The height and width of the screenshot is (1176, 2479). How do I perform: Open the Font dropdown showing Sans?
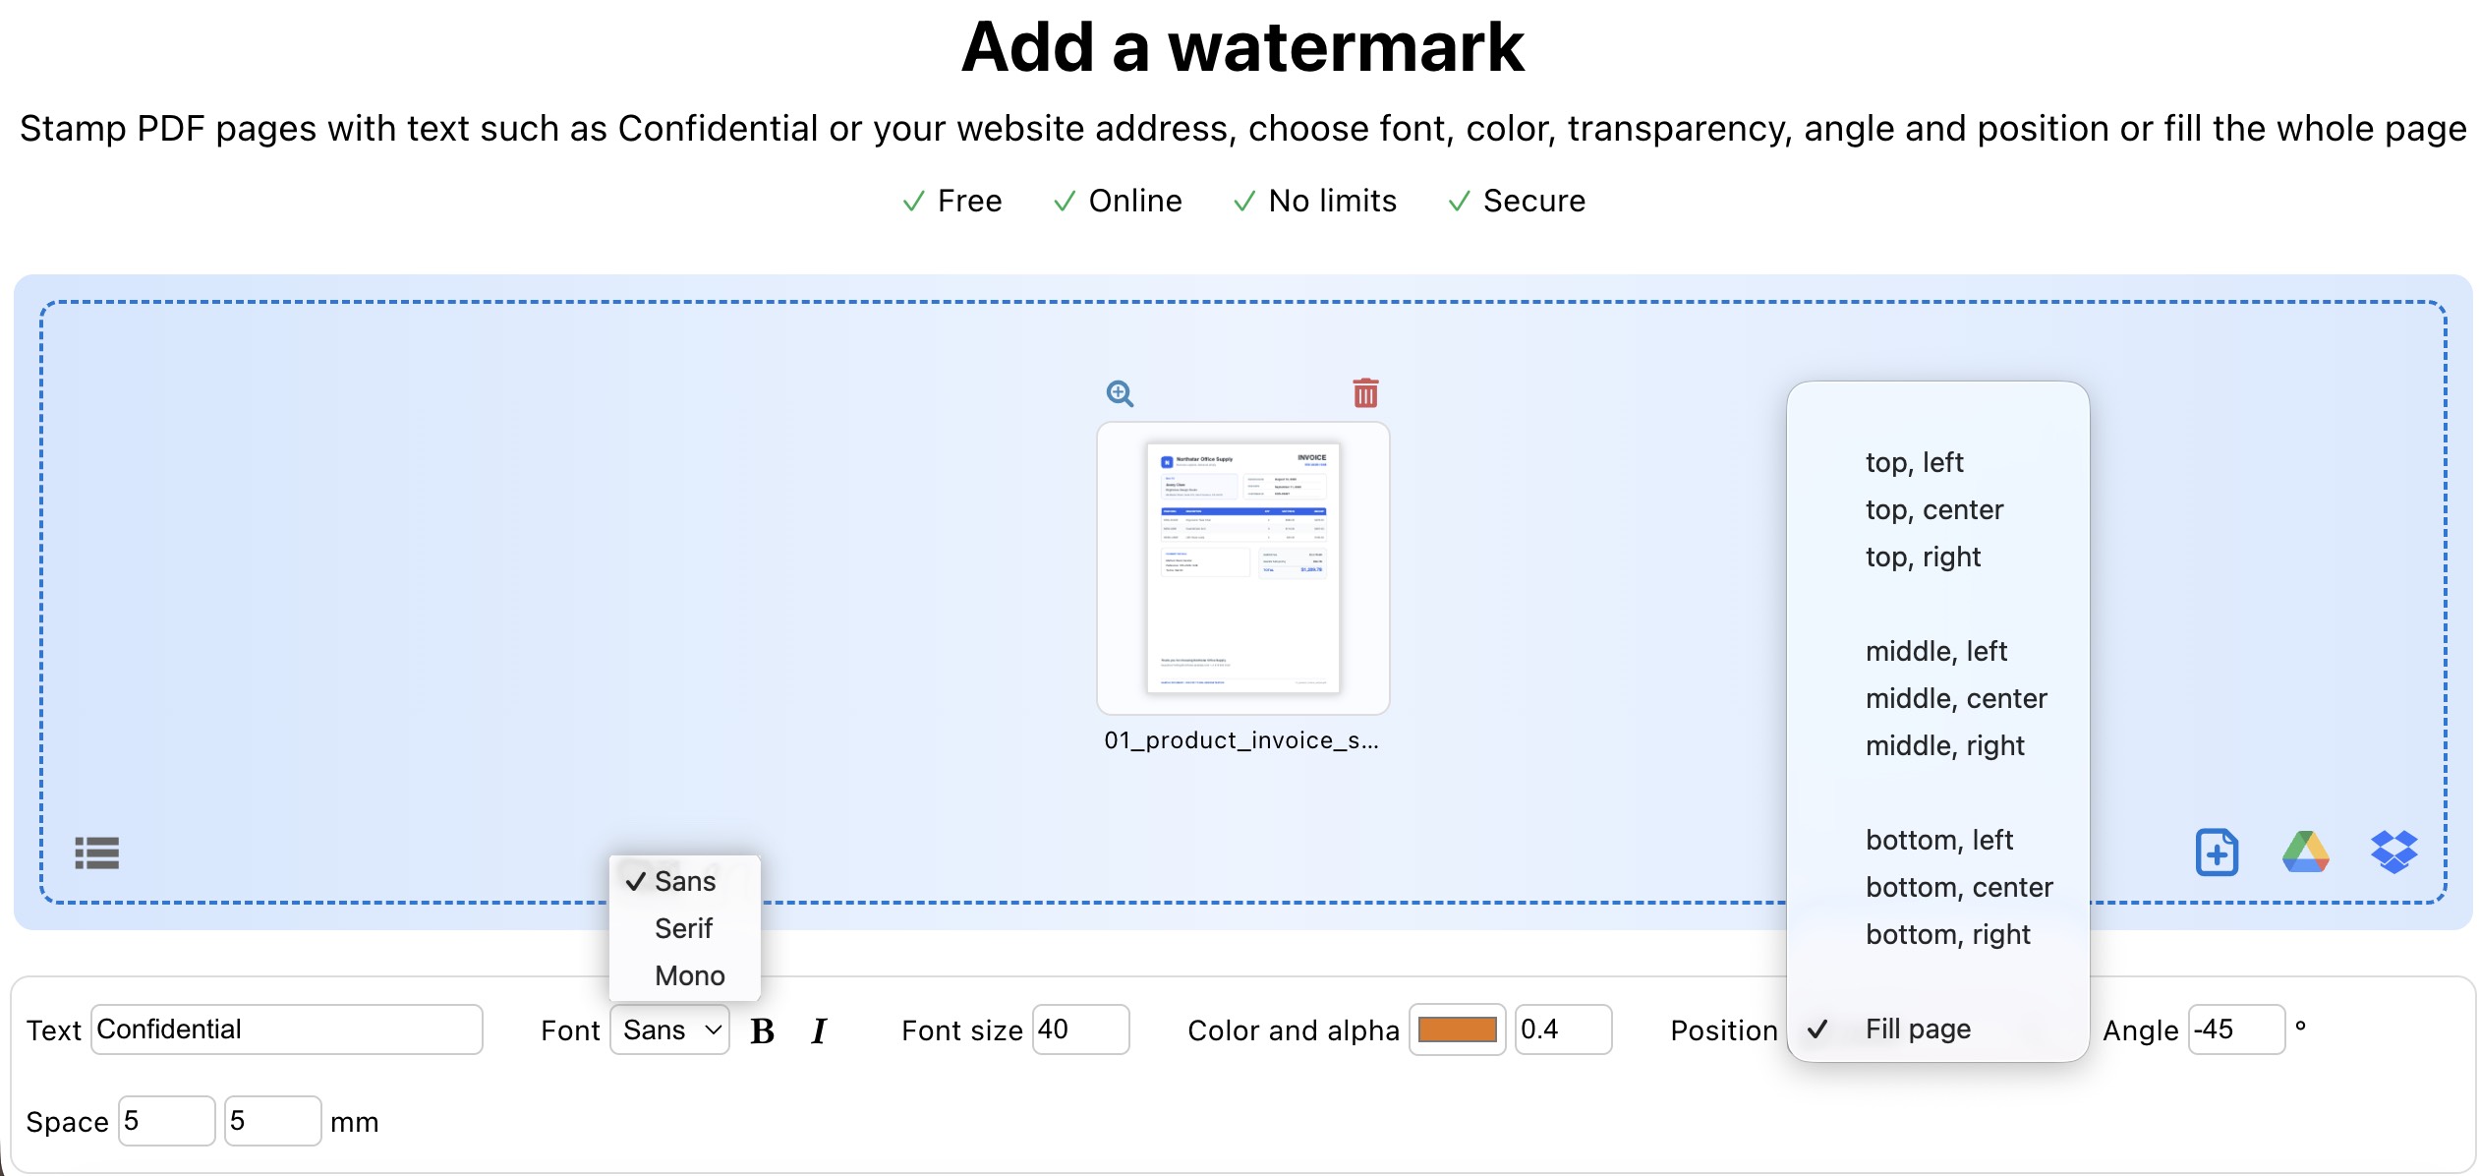(x=669, y=1029)
